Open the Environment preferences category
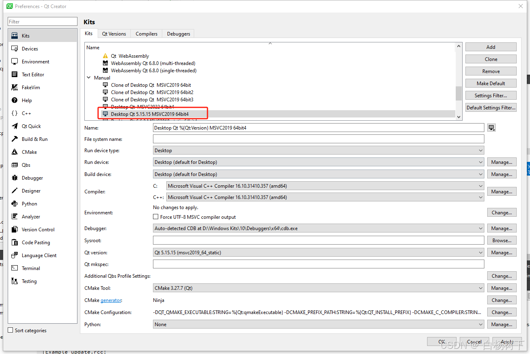The image size is (530, 354). tap(42, 61)
